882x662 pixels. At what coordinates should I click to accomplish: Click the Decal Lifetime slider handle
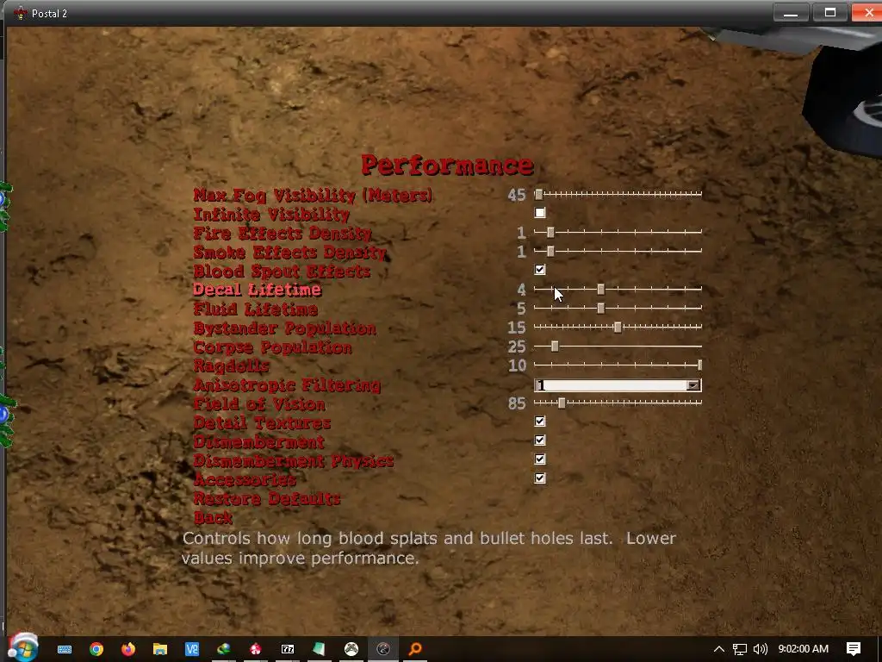click(600, 289)
